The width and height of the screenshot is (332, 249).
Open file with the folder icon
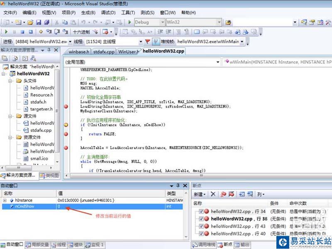[x=30, y=22]
